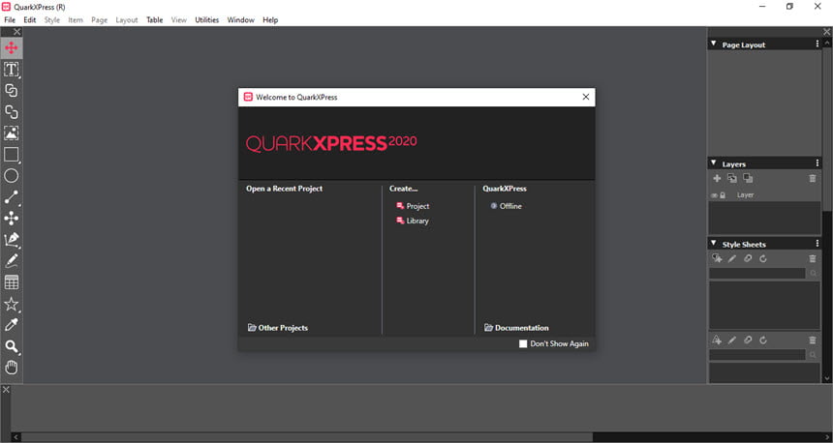Create a new Project

[x=413, y=206]
